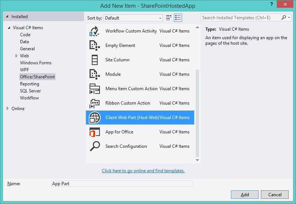The height and width of the screenshot is (204, 296).
Task: Select the Office/SharePoint category
Action: tap(37, 77)
